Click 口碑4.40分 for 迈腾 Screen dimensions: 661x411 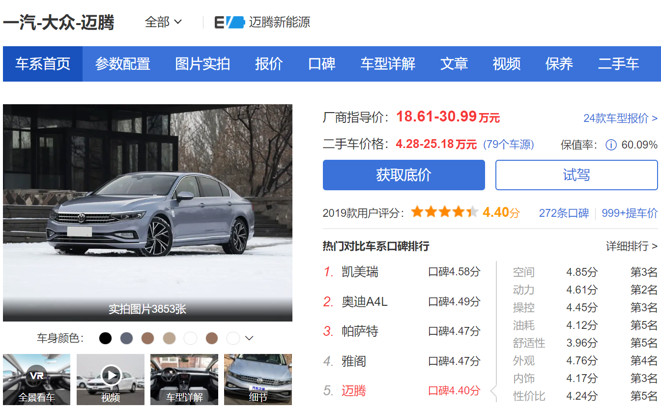click(x=454, y=391)
